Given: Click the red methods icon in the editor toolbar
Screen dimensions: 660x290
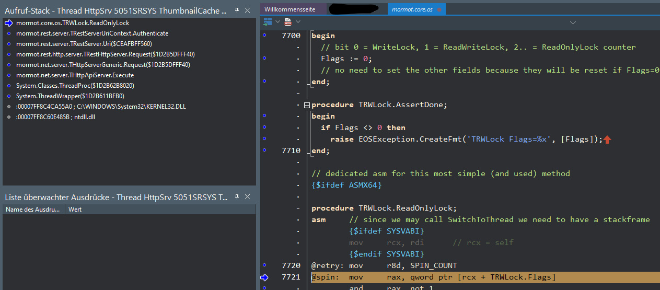Looking at the screenshot, I should click(288, 22).
